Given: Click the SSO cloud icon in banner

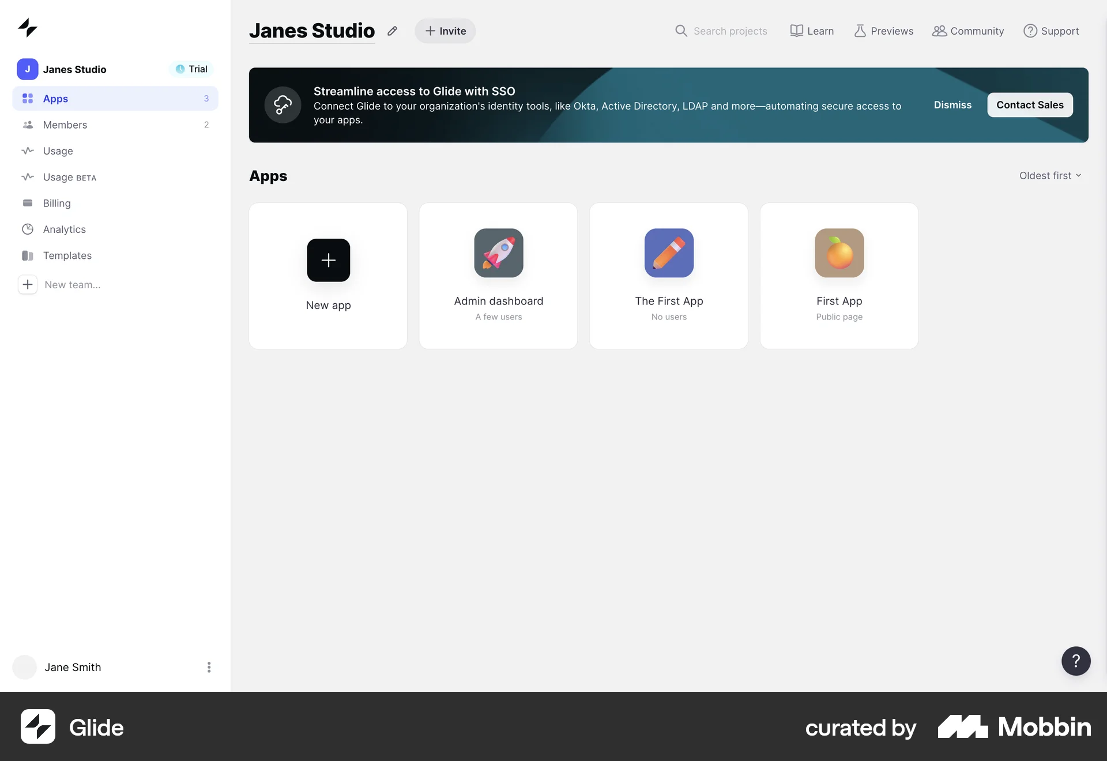Looking at the screenshot, I should [282, 105].
